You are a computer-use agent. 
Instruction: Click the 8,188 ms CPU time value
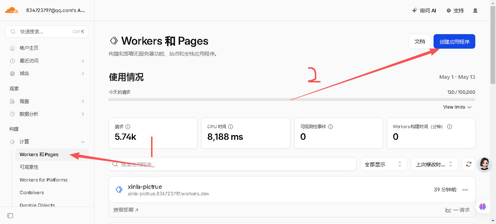(225, 137)
